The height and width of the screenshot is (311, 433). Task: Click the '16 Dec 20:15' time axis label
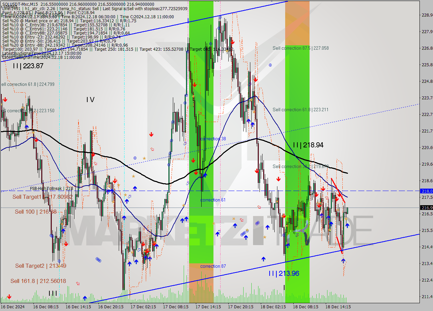click(111, 307)
